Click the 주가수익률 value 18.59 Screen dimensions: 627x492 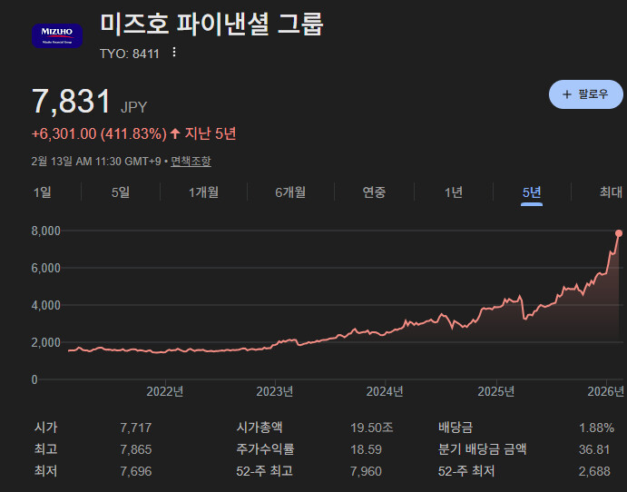[367, 449]
